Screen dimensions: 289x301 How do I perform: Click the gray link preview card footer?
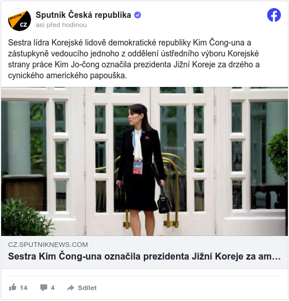click(x=144, y=252)
